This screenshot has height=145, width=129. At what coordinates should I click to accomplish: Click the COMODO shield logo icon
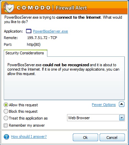9,7
